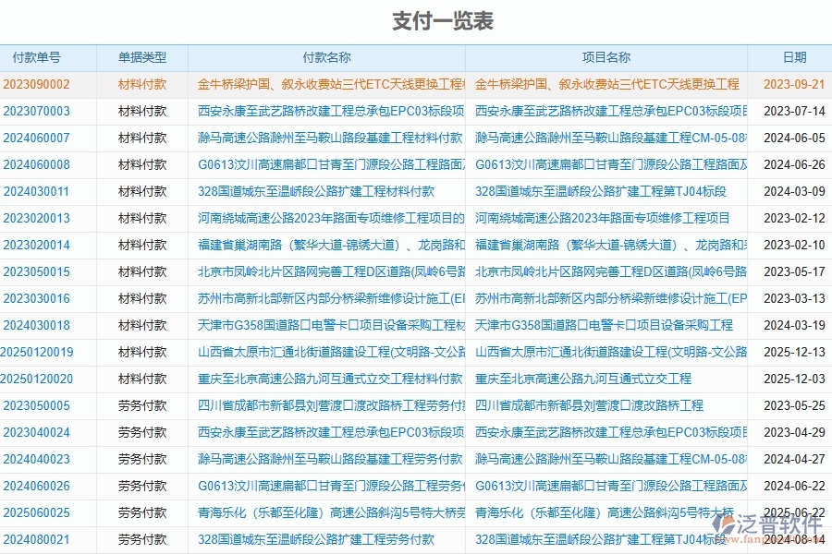This screenshot has height=554, width=832.
Task: Click the 劳务付款 cell of record 2023050005
Action: coord(139,405)
